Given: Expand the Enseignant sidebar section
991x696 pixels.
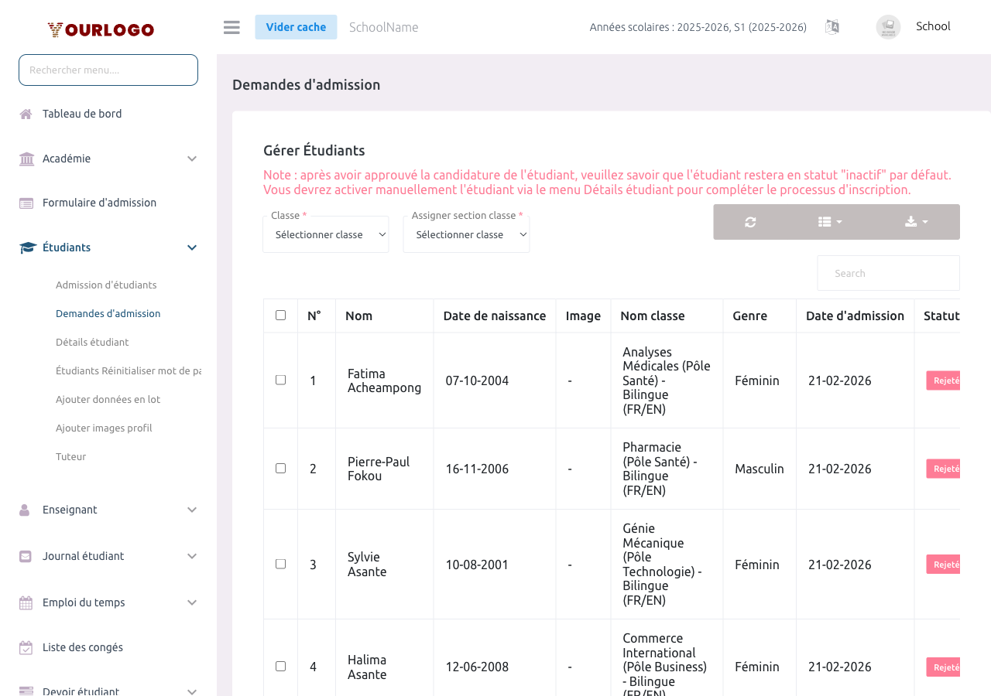Looking at the screenshot, I should (70, 510).
